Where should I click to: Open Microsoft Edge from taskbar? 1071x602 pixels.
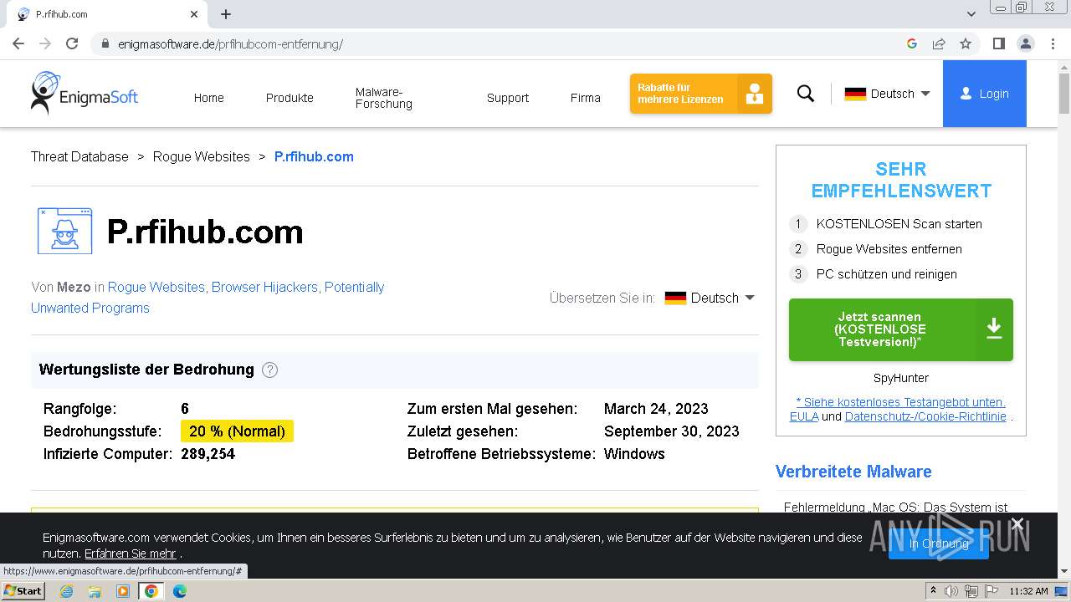pyautogui.click(x=180, y=591)
